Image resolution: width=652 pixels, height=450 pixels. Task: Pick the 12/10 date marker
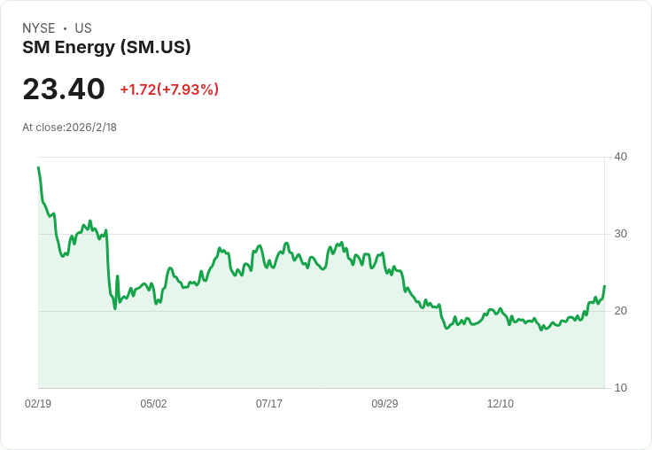tap(501, 404)
